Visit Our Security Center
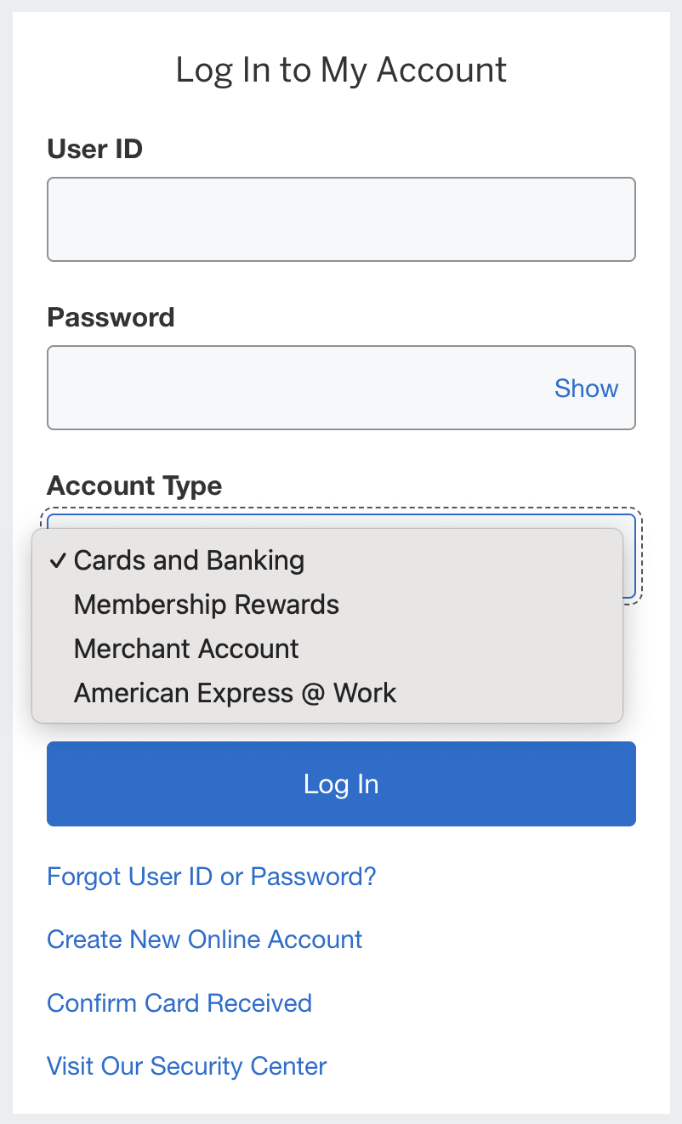The image size is (682, 1124). [x=186, y=1066]
